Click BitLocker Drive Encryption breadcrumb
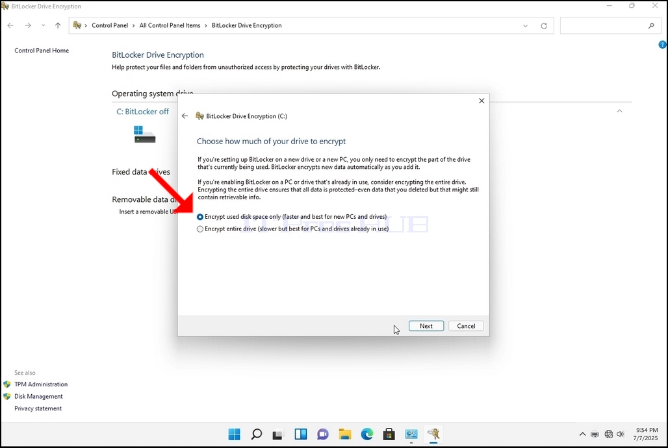Image resolution: width=668 pixels, height=448 pixels. click(x=247, y=25)
